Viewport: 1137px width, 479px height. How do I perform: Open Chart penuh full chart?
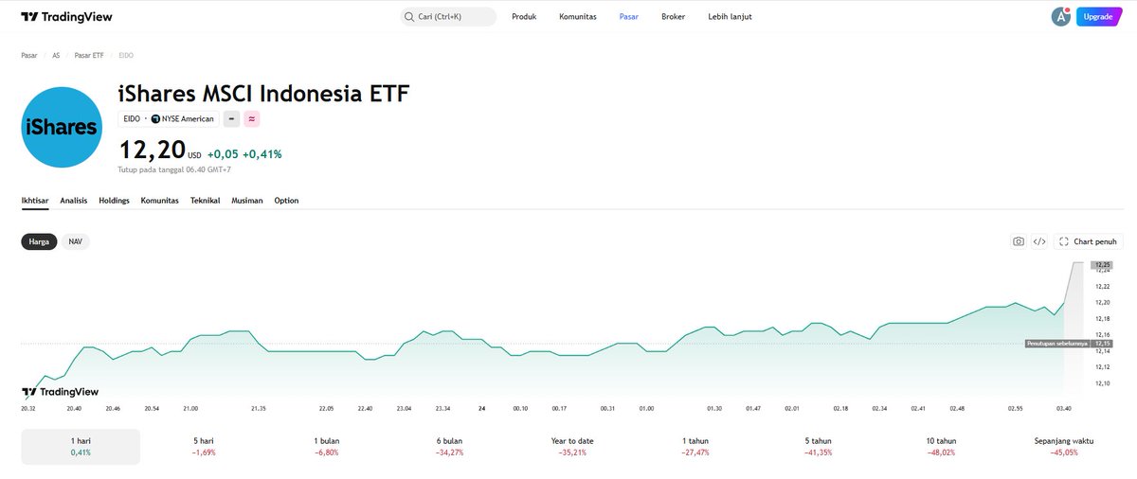click(1090, 241)
